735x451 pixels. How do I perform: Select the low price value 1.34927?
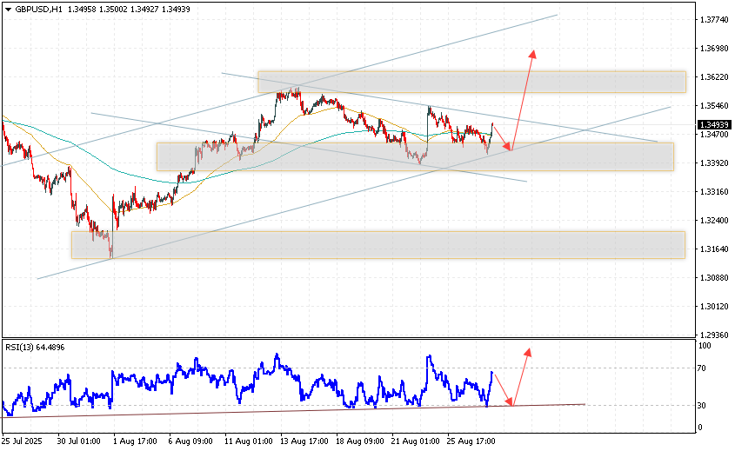[x=144, y=9]
